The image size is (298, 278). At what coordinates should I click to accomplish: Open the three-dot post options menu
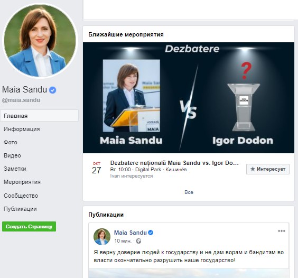coord(282,231)
